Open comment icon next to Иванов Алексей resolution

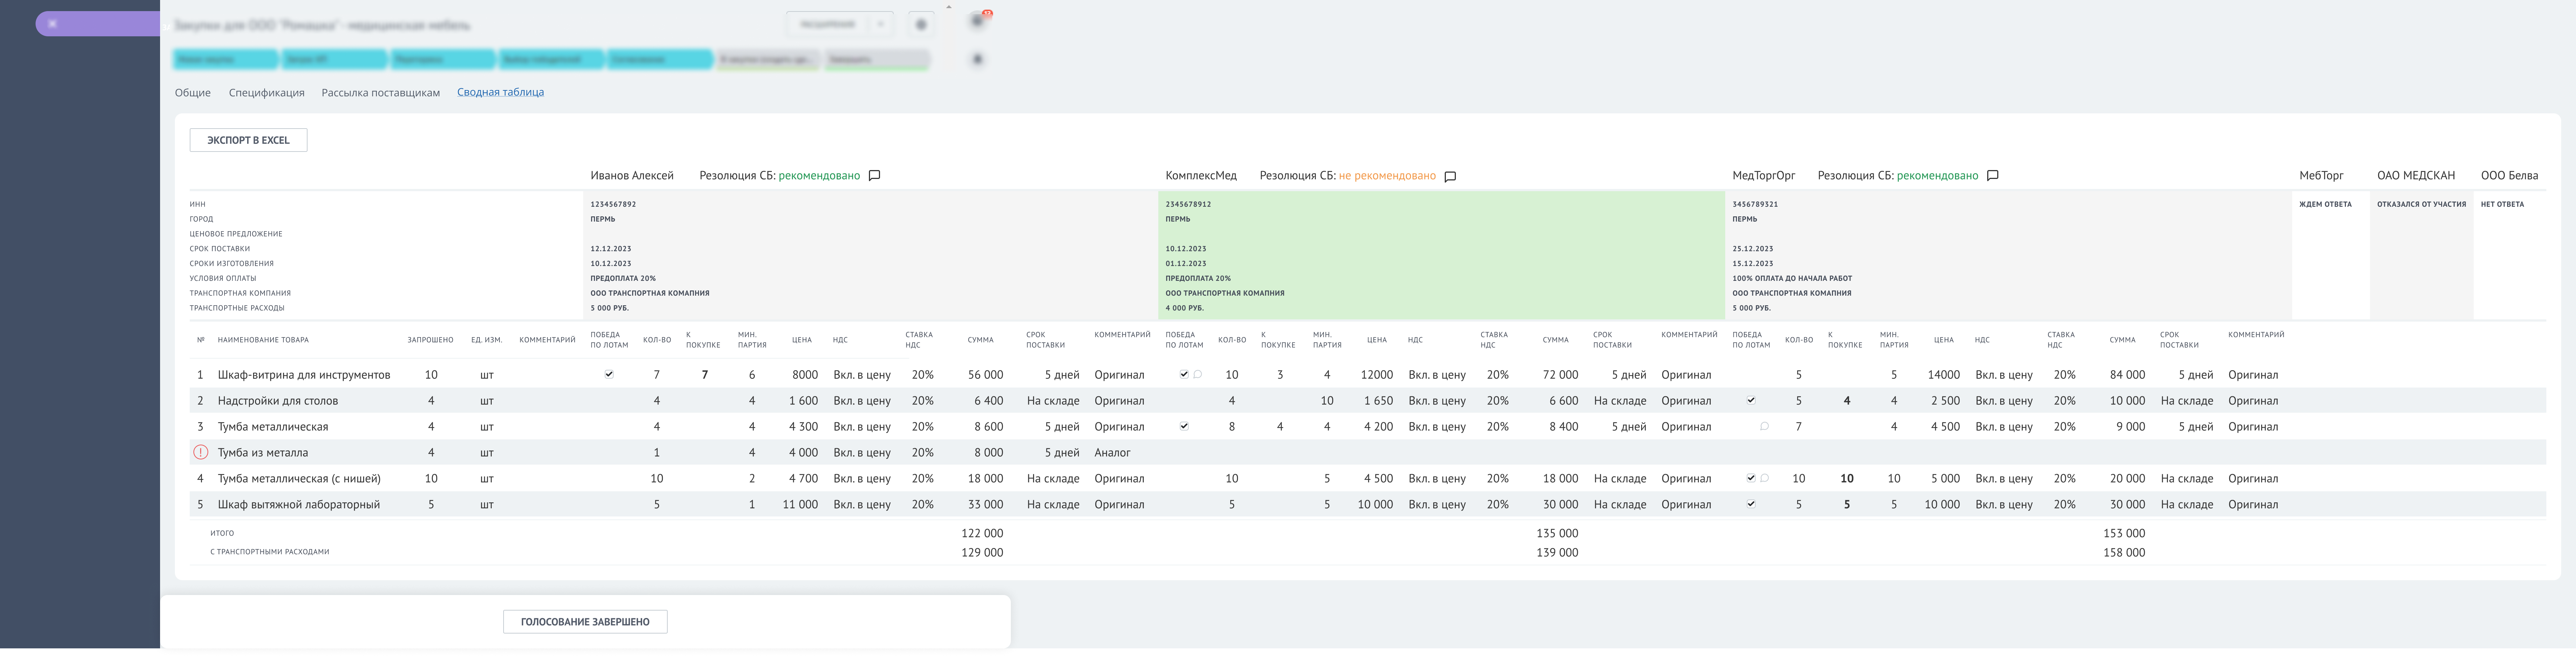tap(874, 175)
